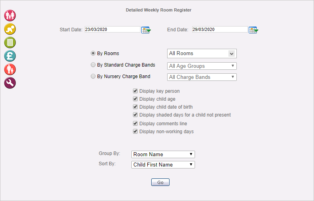Open the All Age Groups dropdown
Viewport: 314px width, 201px height.
pyautogui.click(x=202, y=66)
